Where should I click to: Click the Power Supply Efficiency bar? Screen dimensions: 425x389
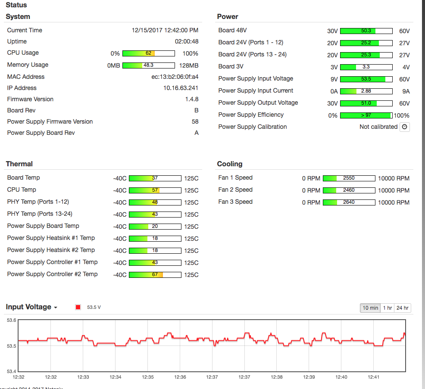pos(366,115)
